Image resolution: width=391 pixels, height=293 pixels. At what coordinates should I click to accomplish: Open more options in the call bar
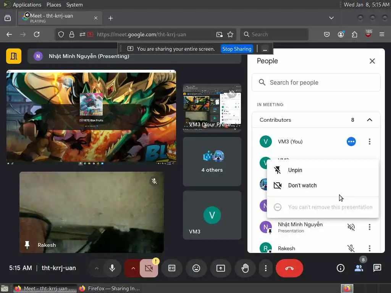pyautogui.click(x=266, y=268)
